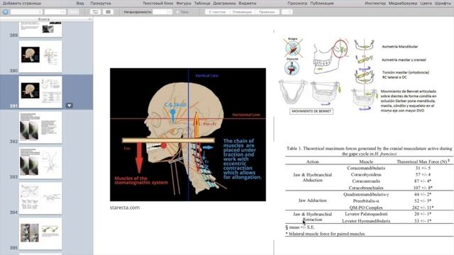Click the Книга sidebar header

pyautogui.click(x=44, y=19)
